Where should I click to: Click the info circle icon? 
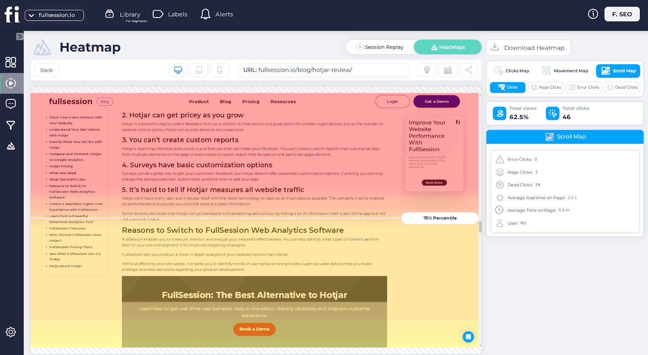click(593, 14)
